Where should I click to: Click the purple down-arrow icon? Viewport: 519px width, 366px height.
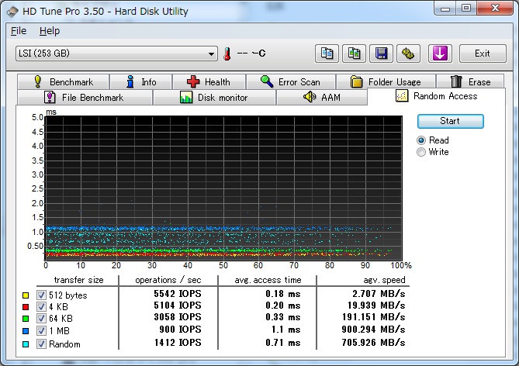(440, 54)
